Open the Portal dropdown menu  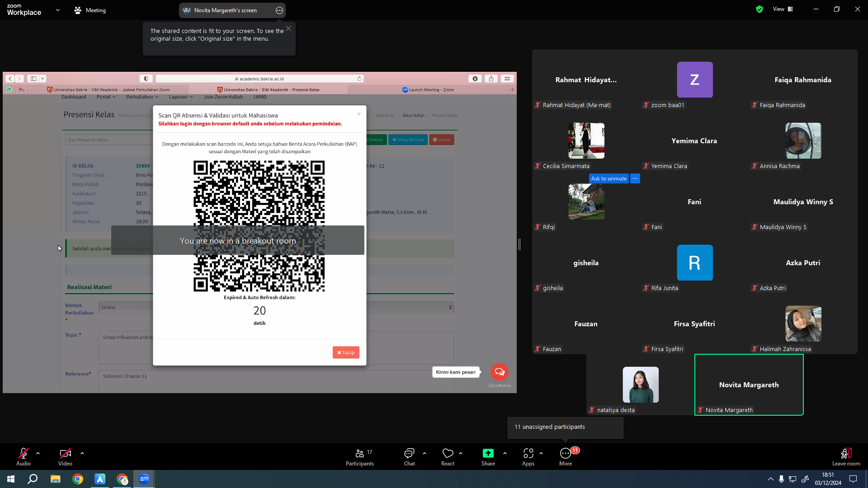pos(106,97)
